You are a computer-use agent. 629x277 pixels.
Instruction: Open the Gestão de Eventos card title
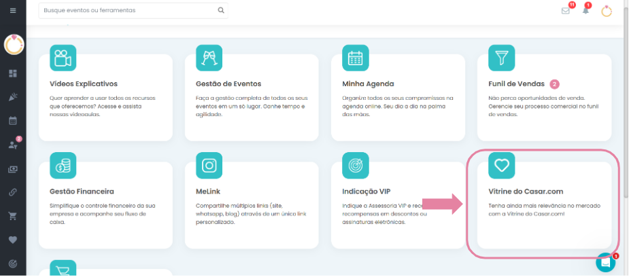point(228,84)
